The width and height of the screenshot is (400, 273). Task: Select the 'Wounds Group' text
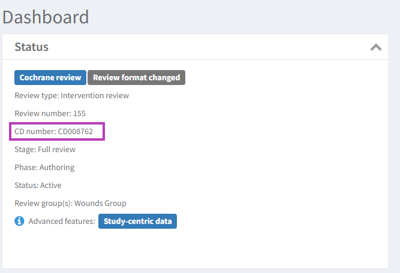[100, 203]
